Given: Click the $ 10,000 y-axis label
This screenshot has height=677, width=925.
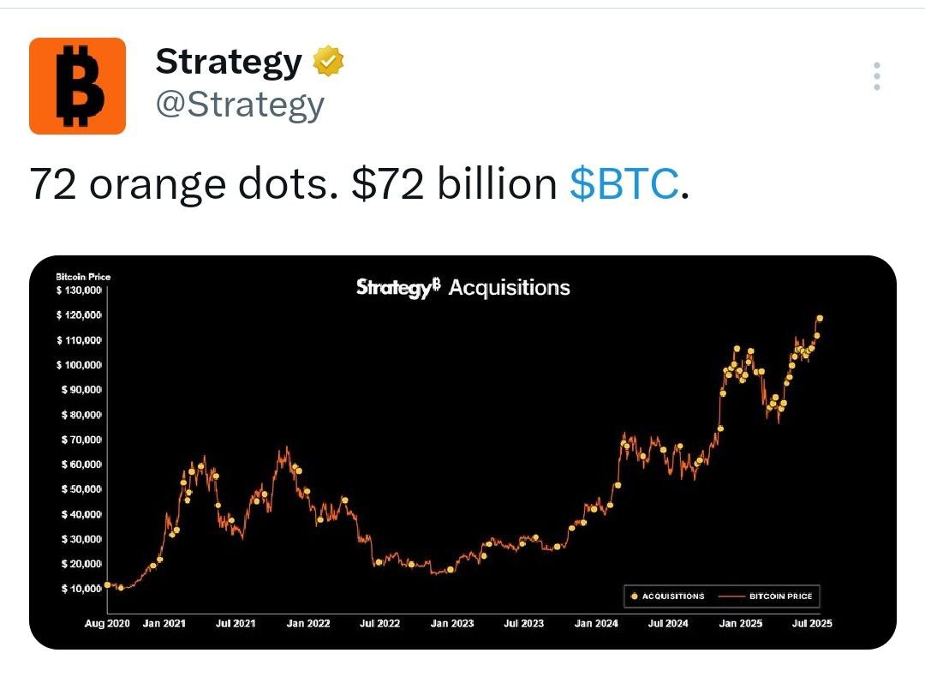Looking at the screenshot, I should point(81,589).
